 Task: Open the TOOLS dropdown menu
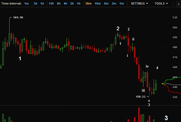(x=161, y=3)
